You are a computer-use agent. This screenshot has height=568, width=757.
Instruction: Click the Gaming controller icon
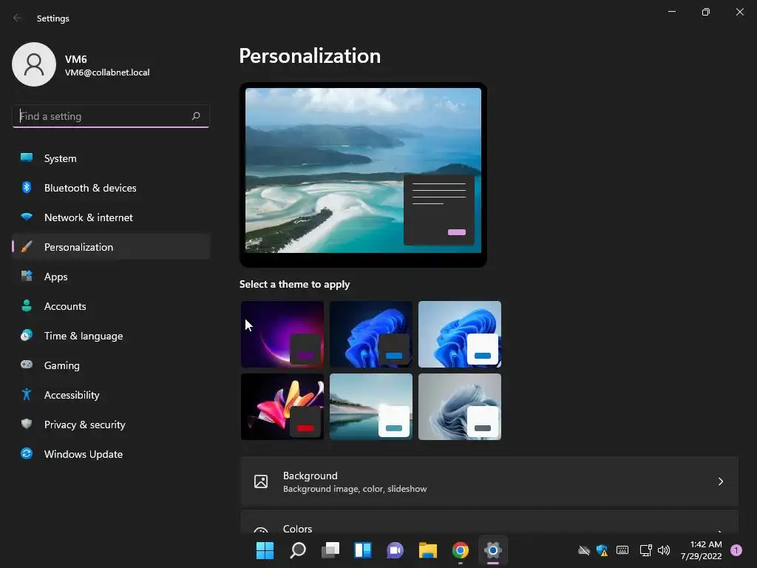click(27, 365)
